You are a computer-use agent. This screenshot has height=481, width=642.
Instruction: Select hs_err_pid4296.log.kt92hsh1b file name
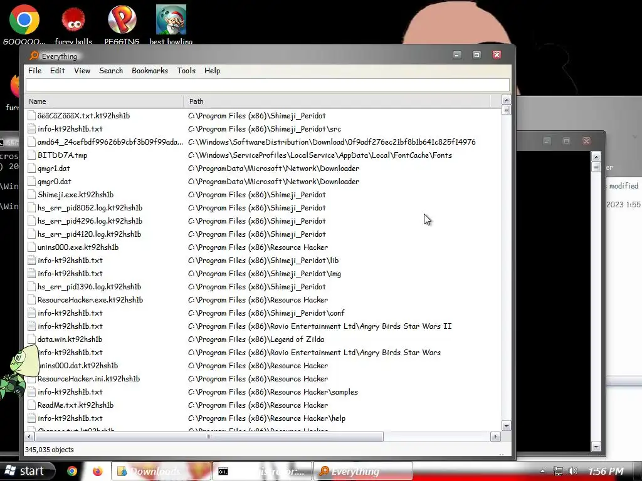tap(90, 221)
